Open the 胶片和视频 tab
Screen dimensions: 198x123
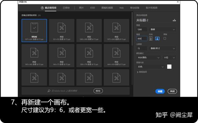point(152,8)
